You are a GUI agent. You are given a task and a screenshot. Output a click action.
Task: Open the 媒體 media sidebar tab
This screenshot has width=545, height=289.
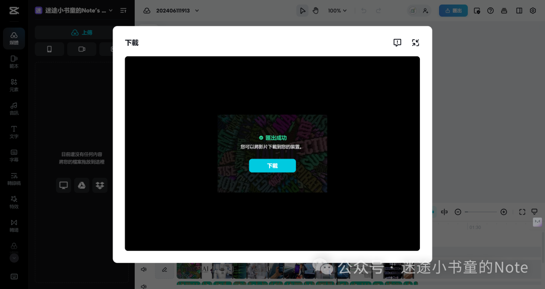[x=14, y=38]
